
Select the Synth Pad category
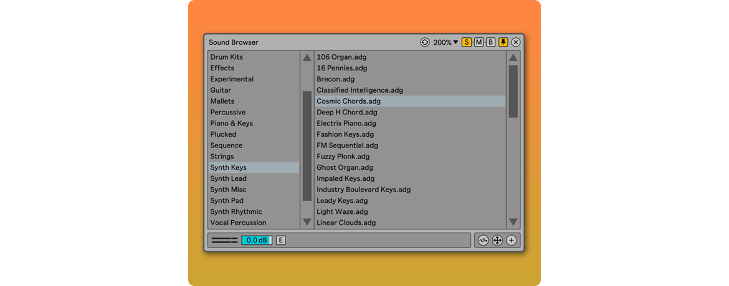tap(227, 201)
